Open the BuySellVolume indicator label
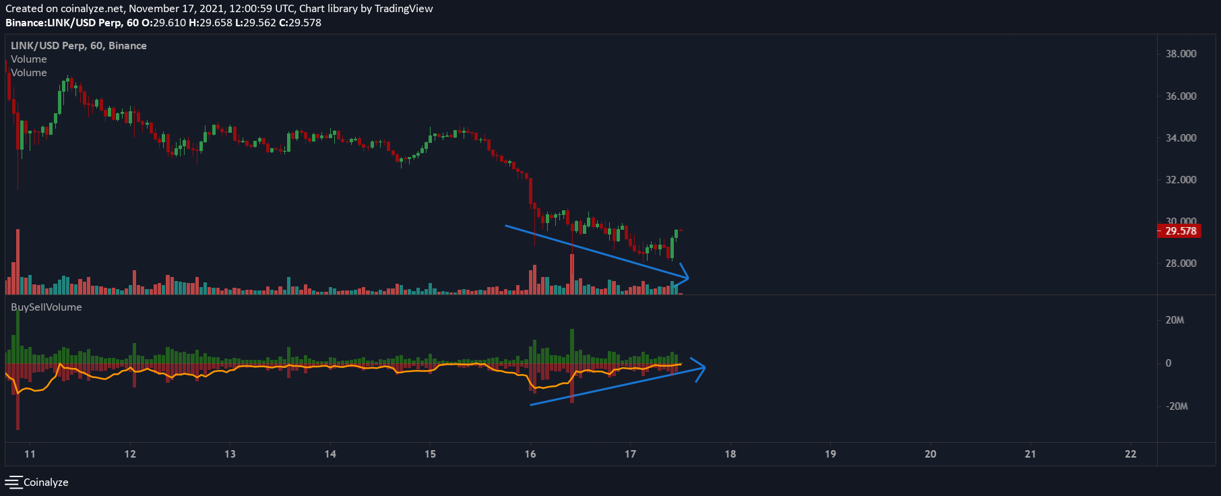Image resolution: width=1221 pixels, height=496 pixels. coord(46,307)
